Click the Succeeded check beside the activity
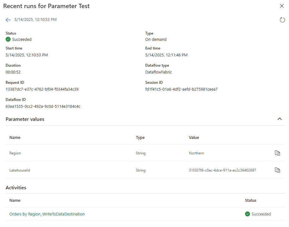This screenshot has width=289, height=227. point(247,214)
